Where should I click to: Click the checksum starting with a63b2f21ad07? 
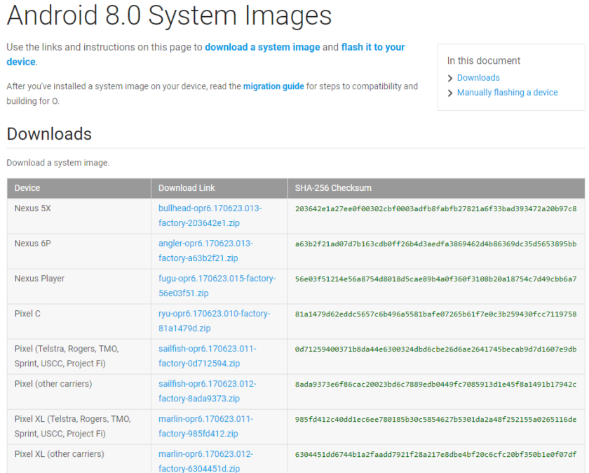coord(435,244)
